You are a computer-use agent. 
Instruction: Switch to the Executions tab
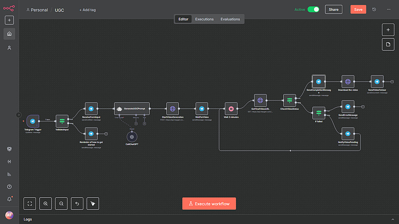tap(204, 19)
